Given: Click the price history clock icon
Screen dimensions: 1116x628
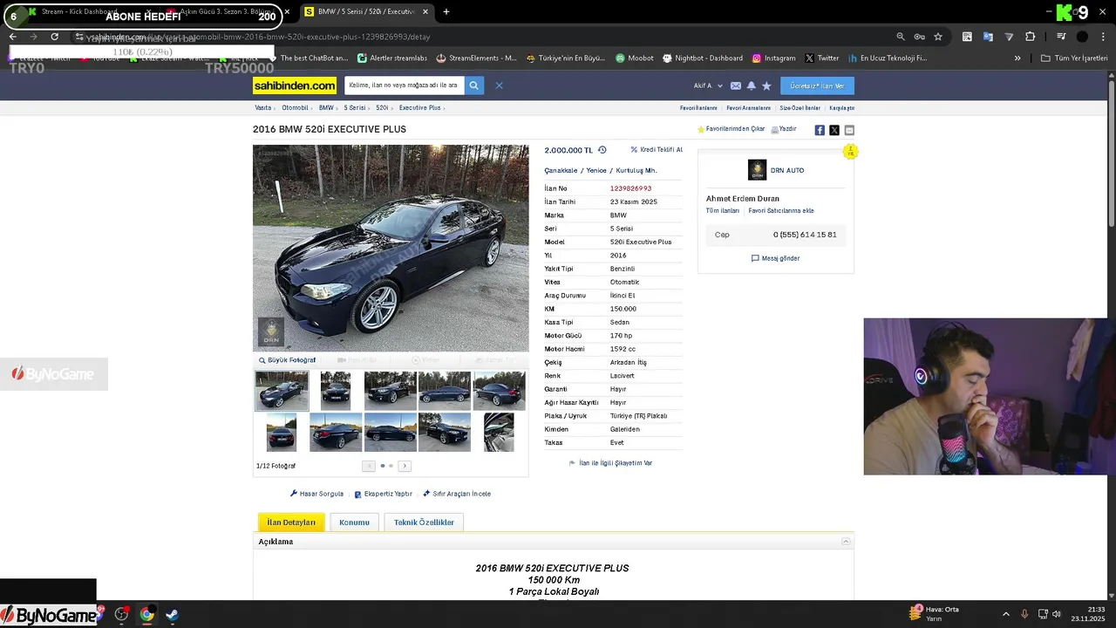Looking at the screenshot, I should click(602, 150).
